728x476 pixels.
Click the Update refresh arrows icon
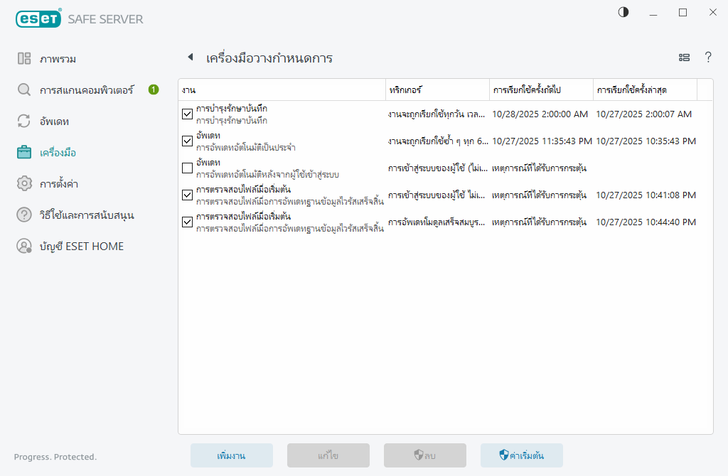pos(24,121)
